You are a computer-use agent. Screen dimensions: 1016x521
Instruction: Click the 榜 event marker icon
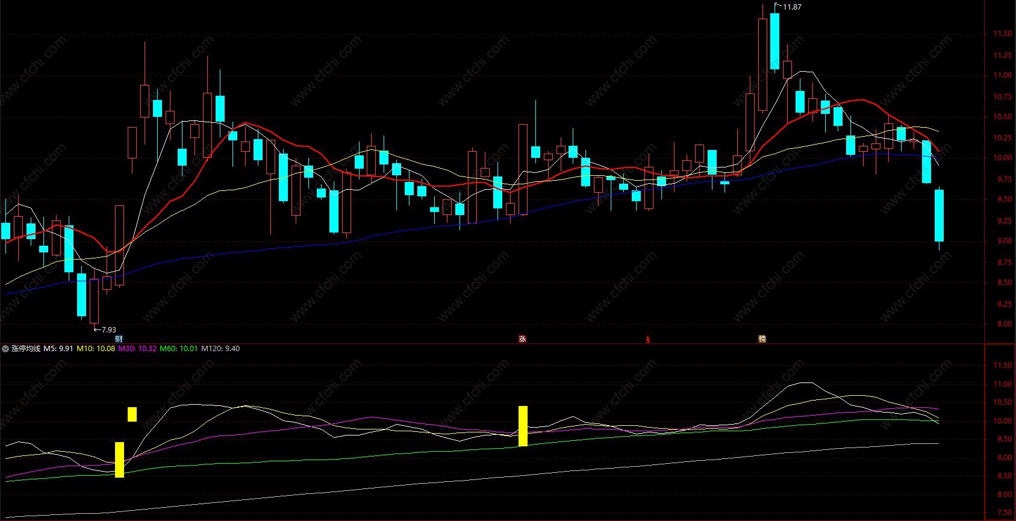pos(762,339)
